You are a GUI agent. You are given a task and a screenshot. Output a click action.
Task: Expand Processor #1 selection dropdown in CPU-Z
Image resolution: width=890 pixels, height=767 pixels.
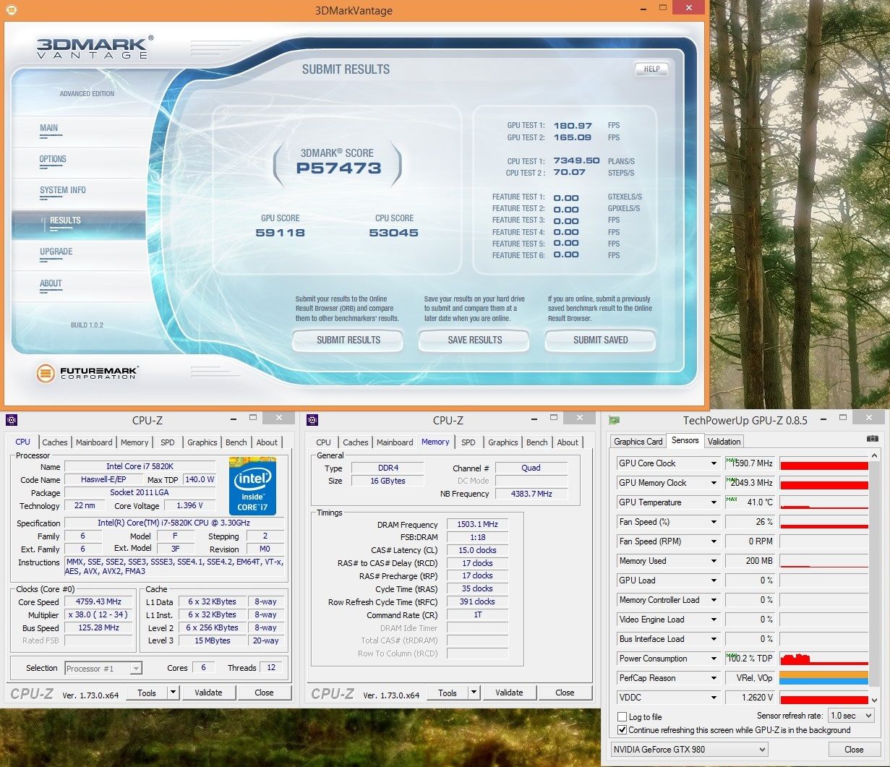pyautogui.click(x=136, y=669)
